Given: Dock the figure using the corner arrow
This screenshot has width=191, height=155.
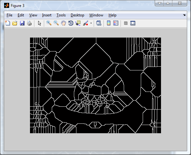Looking at the screenshot, I should 184,15.
